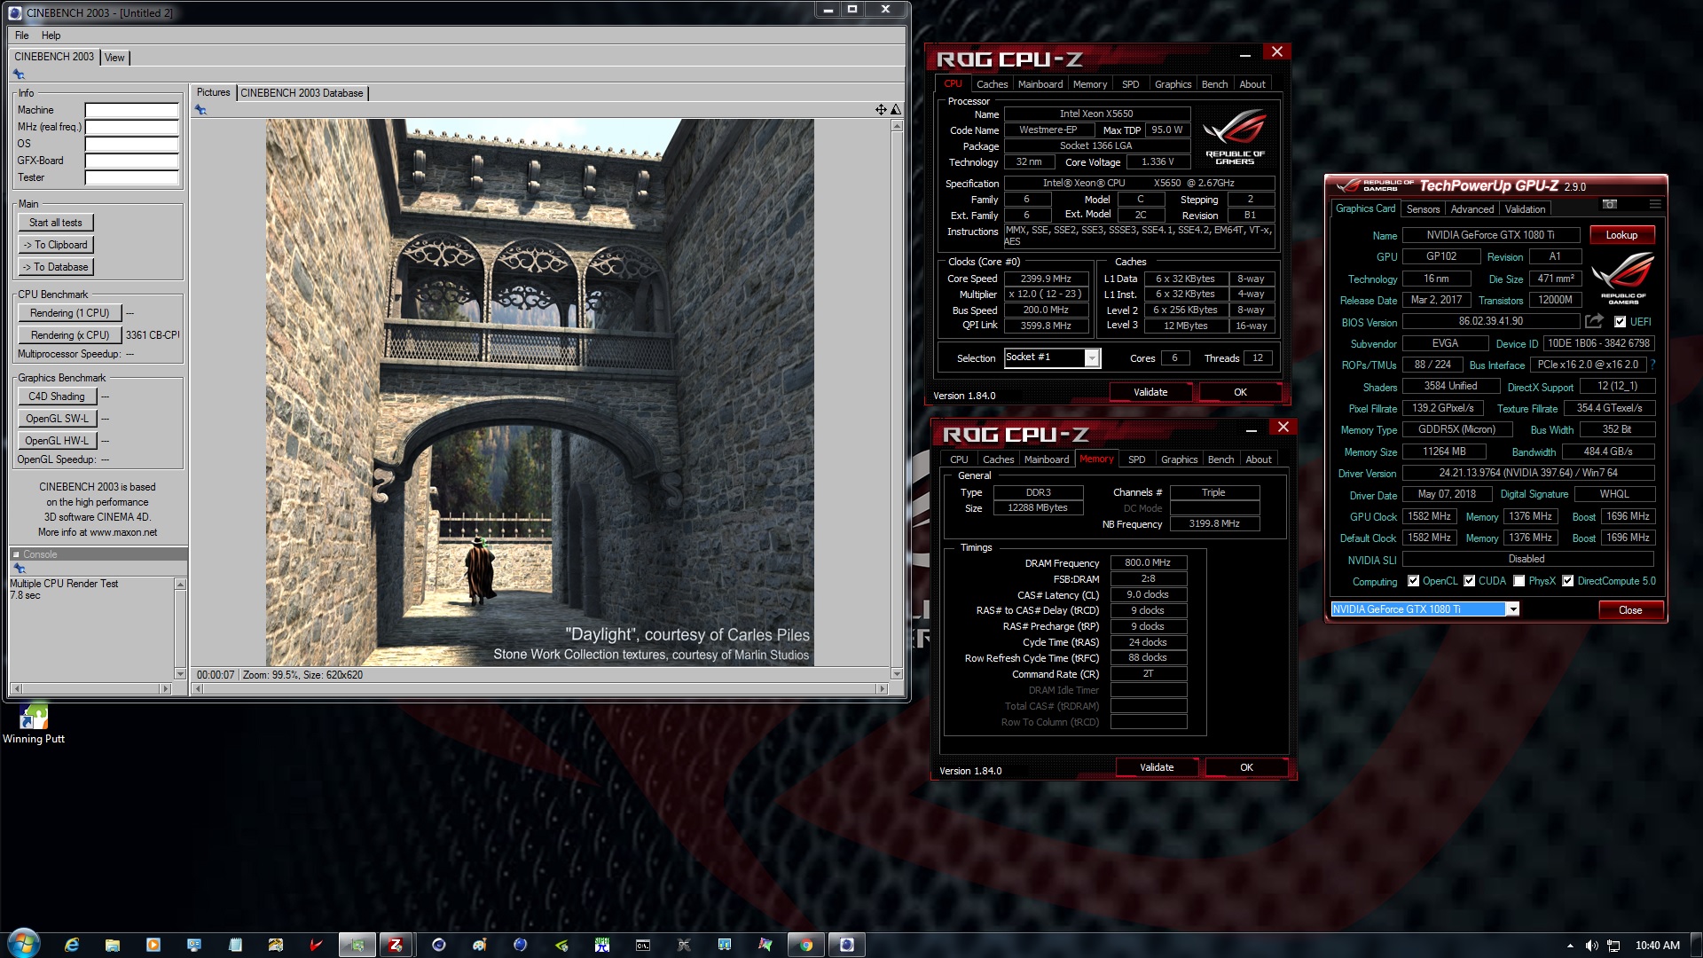Switch to CINEBENCH 2003 Database tab
Screen dimensions: 1703x958
coord(302,93)
